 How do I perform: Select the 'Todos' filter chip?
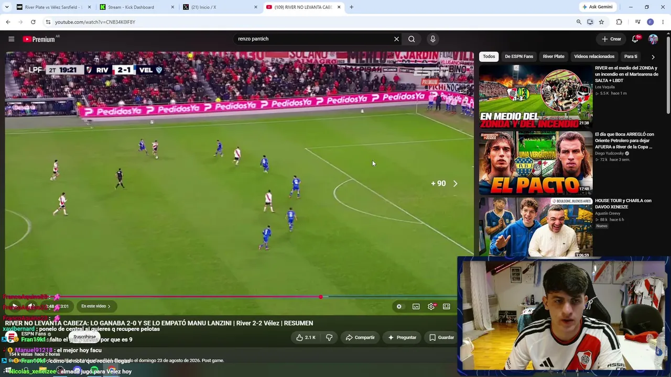(489, 57)
